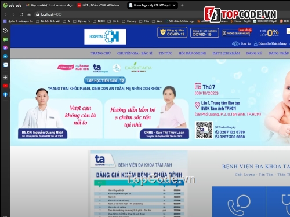Image resolution: width=290 pixels, height=217 pixels.
Task: Click the Tâm Anh ta logo in banner
Action: coord(100,68)
